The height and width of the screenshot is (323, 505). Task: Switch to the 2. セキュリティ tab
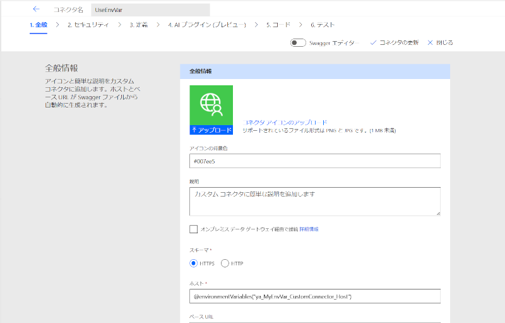coord(88,25)
